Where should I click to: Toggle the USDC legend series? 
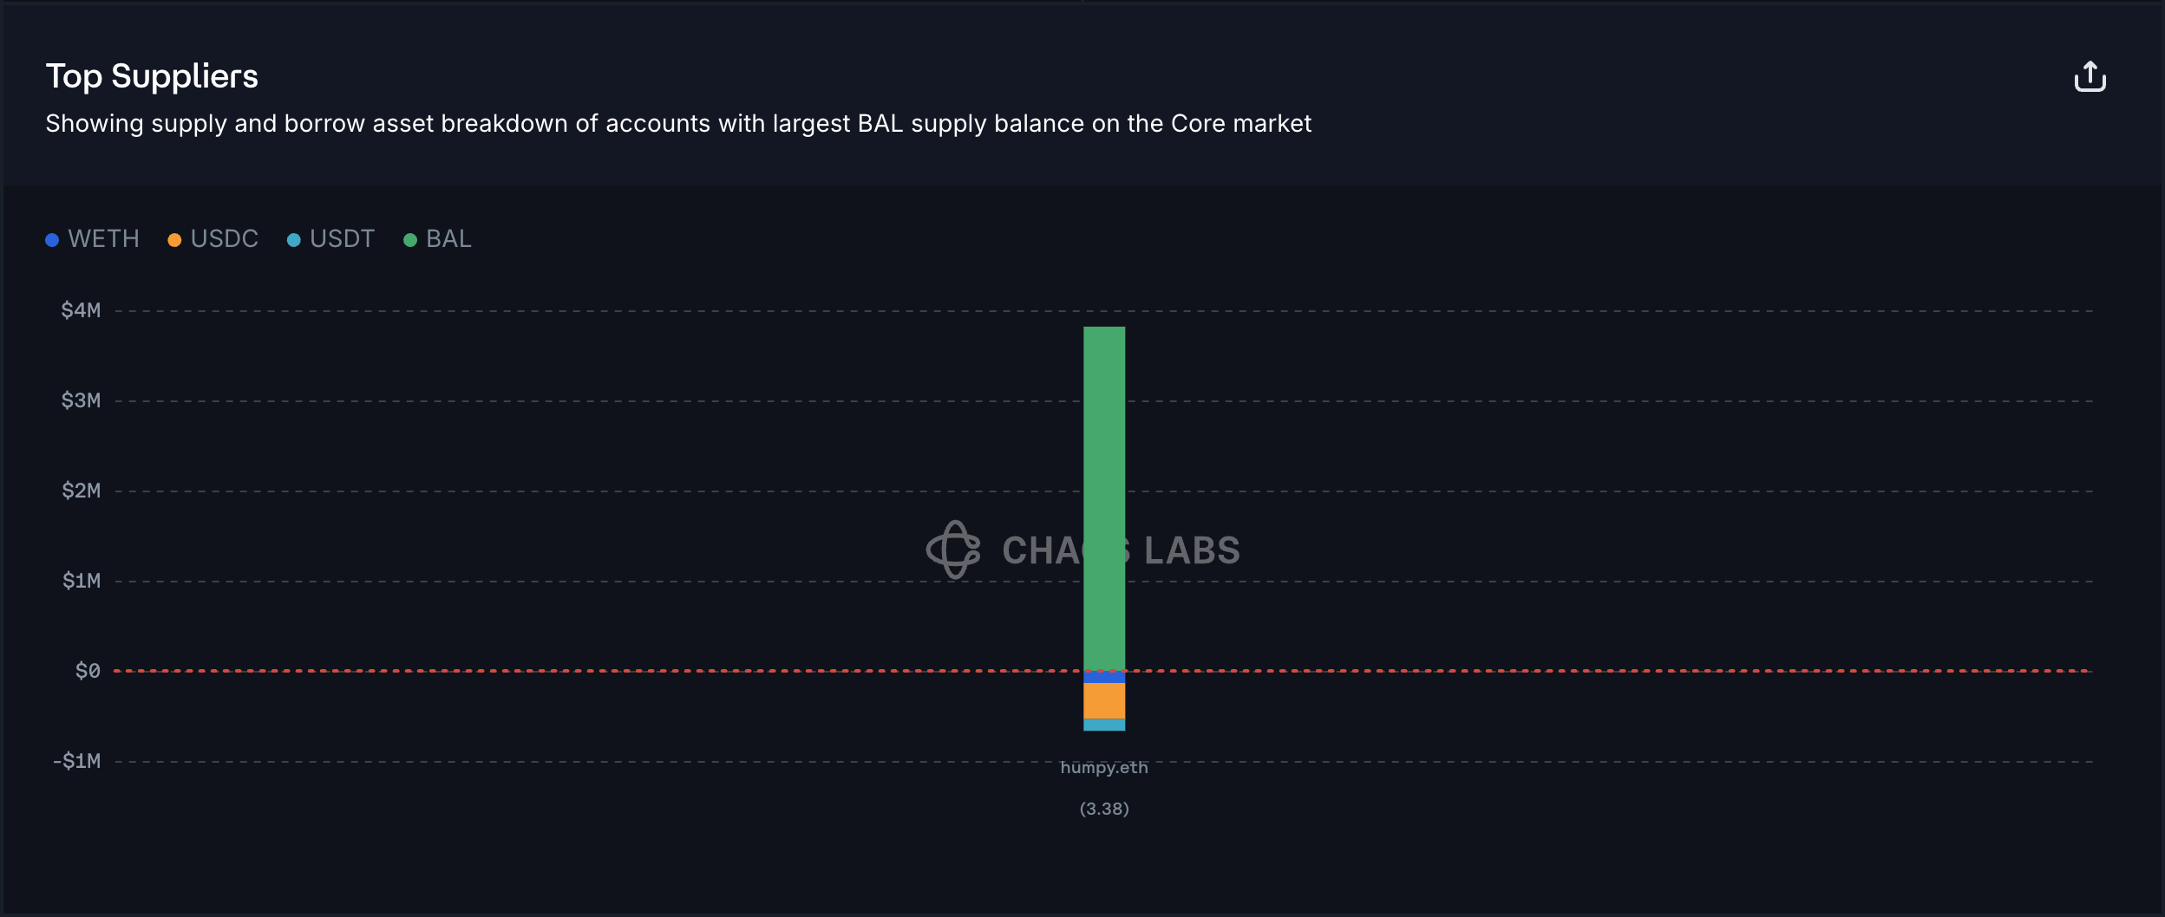pos(213,239)
